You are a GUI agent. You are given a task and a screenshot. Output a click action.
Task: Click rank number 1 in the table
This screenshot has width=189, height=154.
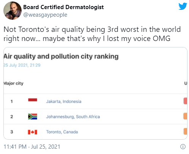(12, 101)
